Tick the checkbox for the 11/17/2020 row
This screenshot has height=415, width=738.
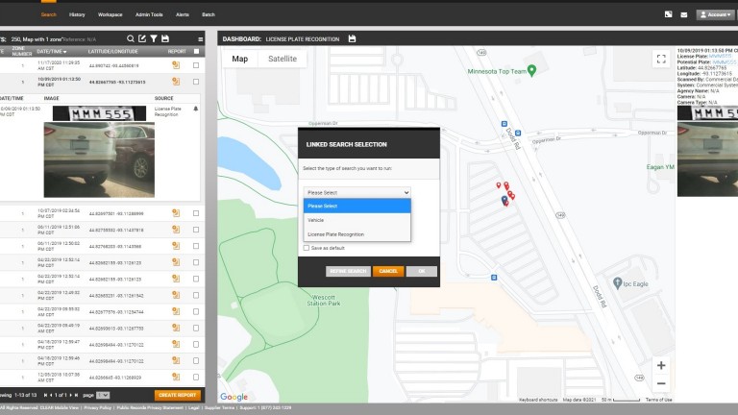tap(196, 65)
